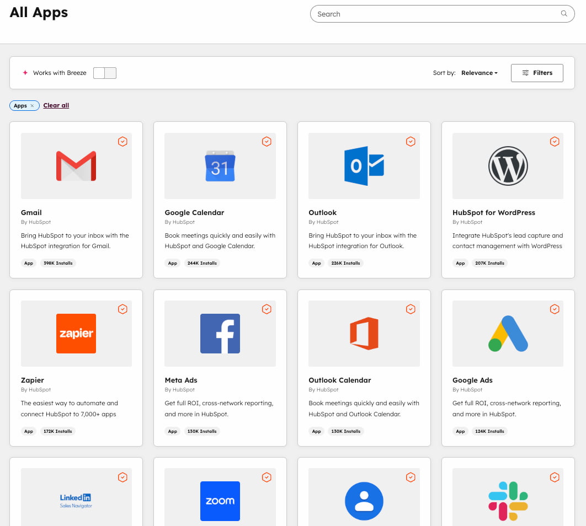The width and height of the screenshot is (586, 526).
Task: Open the Zapier app card
Action: [76, 380]
